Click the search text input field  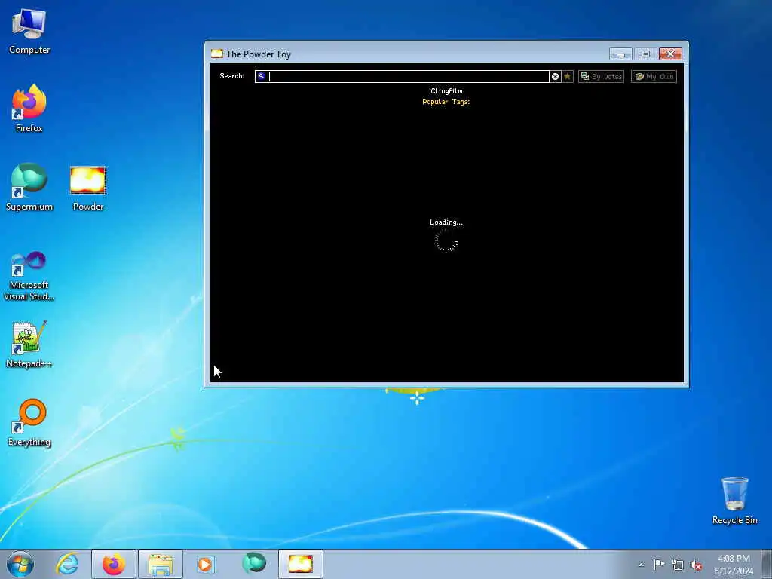coord(402,76)
